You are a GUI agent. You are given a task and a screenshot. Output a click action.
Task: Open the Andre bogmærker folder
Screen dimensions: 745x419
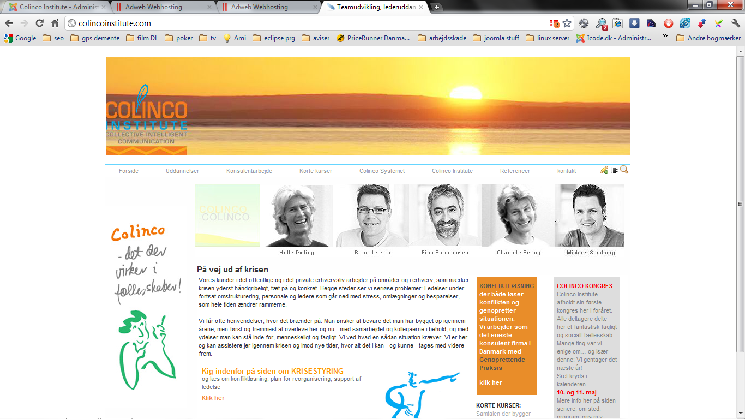(708, 38)
